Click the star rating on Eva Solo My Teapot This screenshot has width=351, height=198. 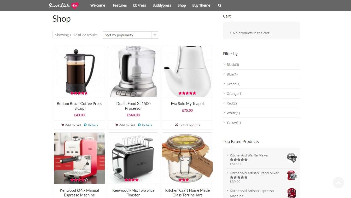(x=187, y=93)
